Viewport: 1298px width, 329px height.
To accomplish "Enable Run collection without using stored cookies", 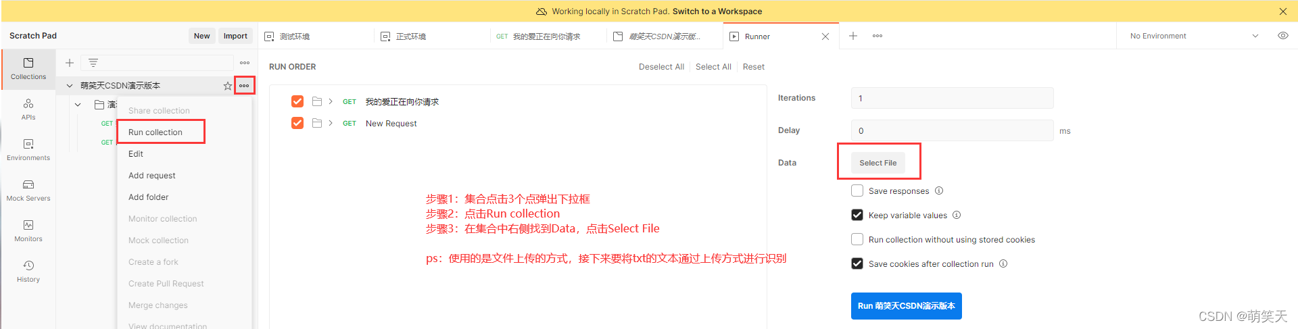I will [857, 239].
